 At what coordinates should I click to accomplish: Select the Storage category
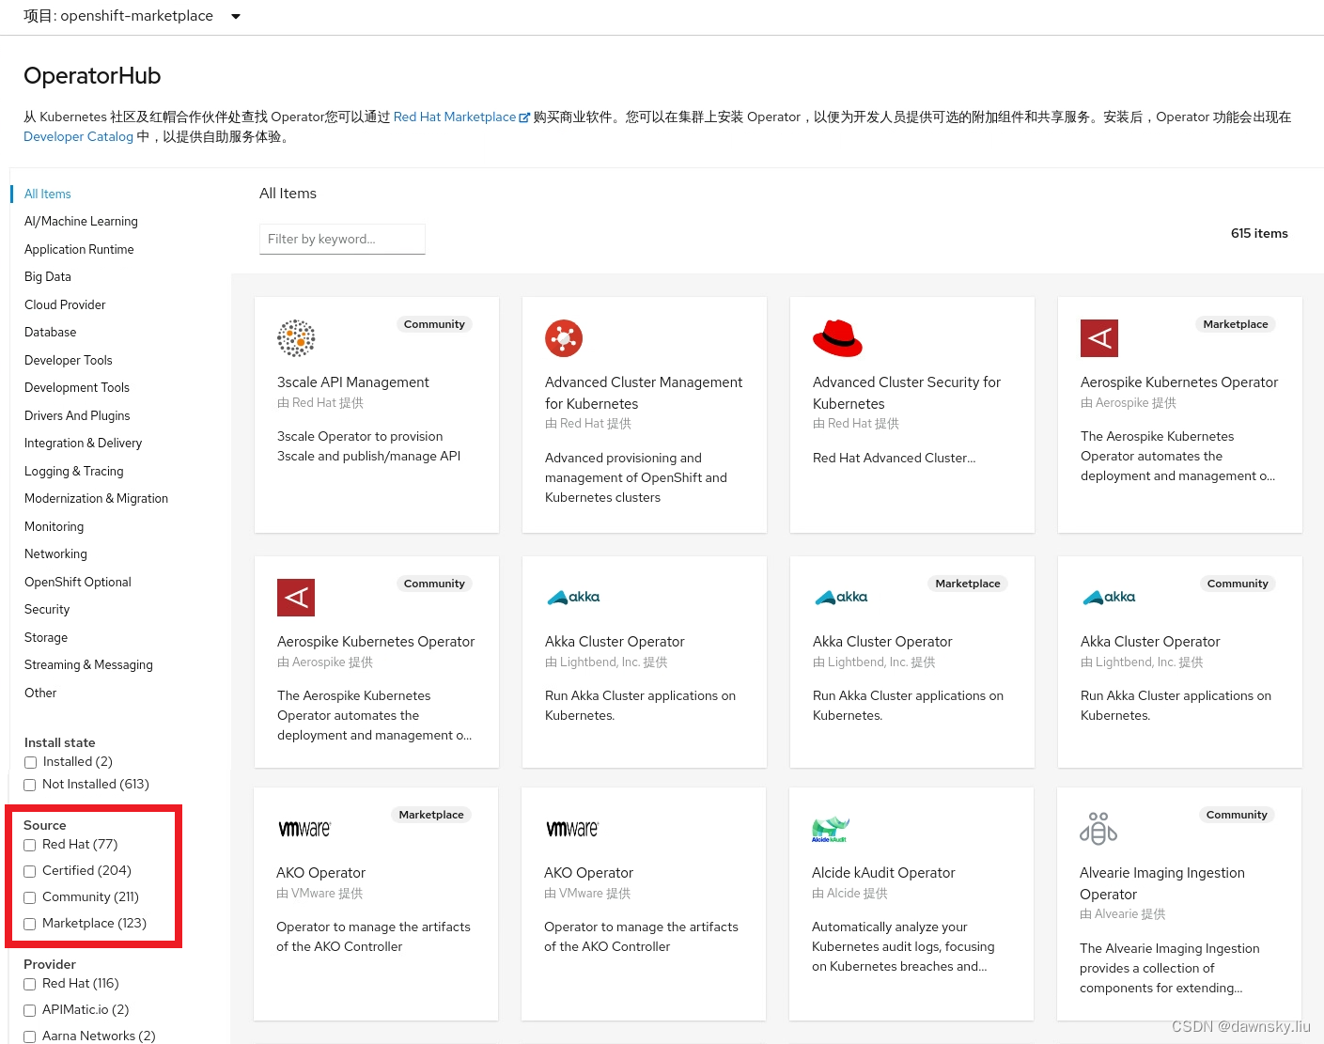pyautogui.click(x=46, y=637)
